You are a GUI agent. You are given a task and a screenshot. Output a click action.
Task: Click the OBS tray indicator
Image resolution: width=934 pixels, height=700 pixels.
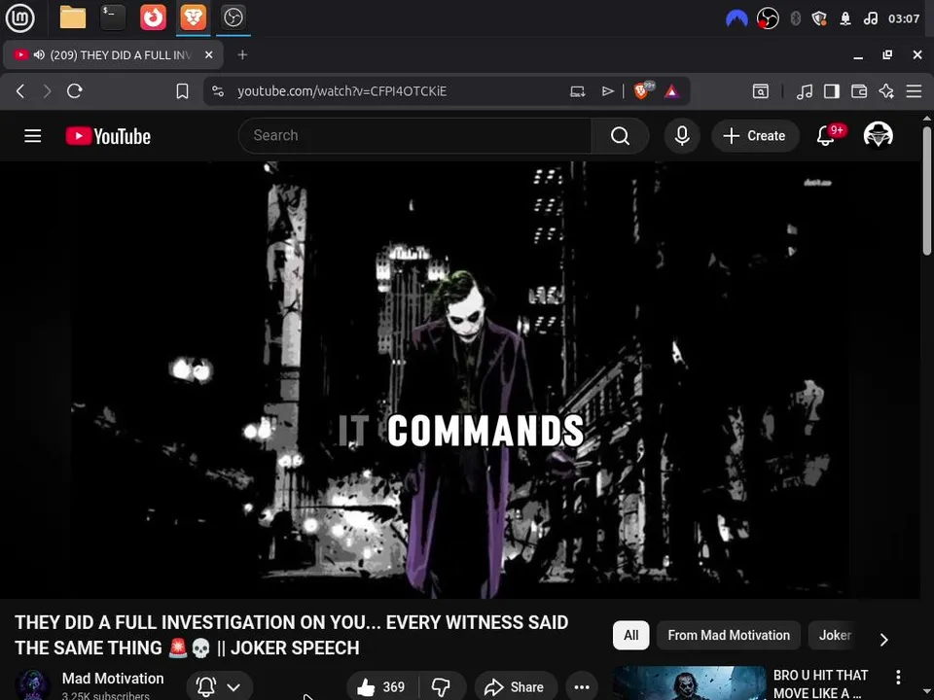(x=768, y=19)
